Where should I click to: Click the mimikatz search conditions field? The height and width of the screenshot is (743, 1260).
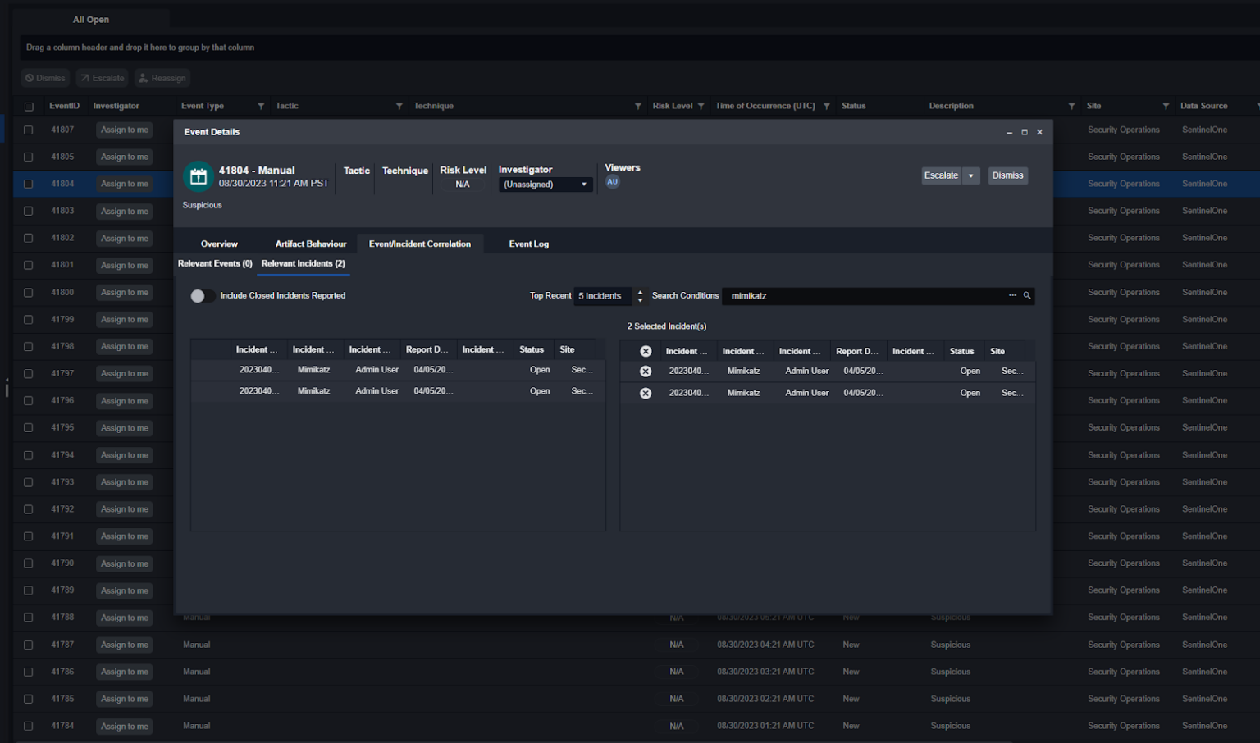point(861,295)
